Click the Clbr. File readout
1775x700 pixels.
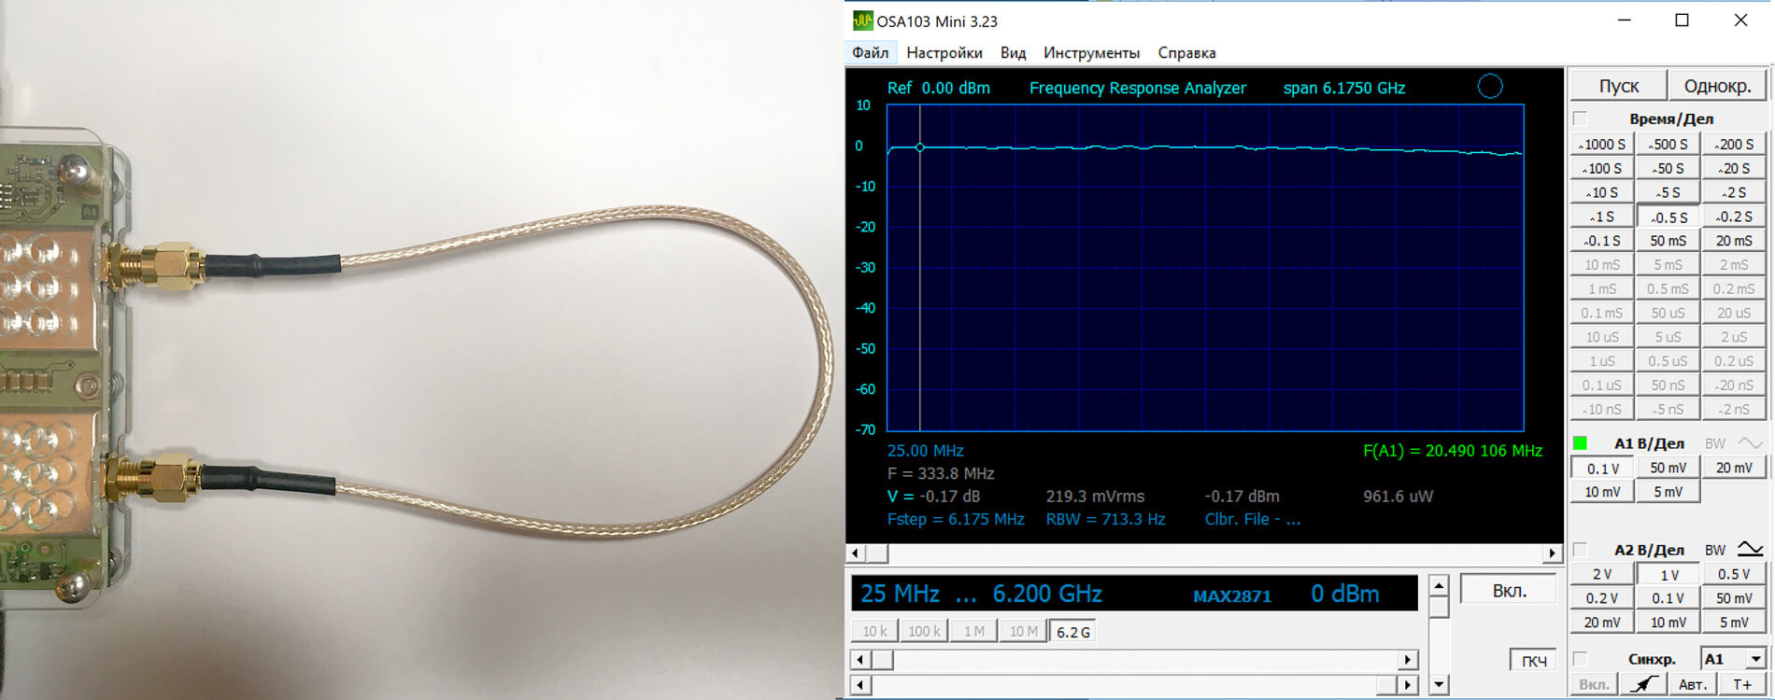[x=1252, y=519]
